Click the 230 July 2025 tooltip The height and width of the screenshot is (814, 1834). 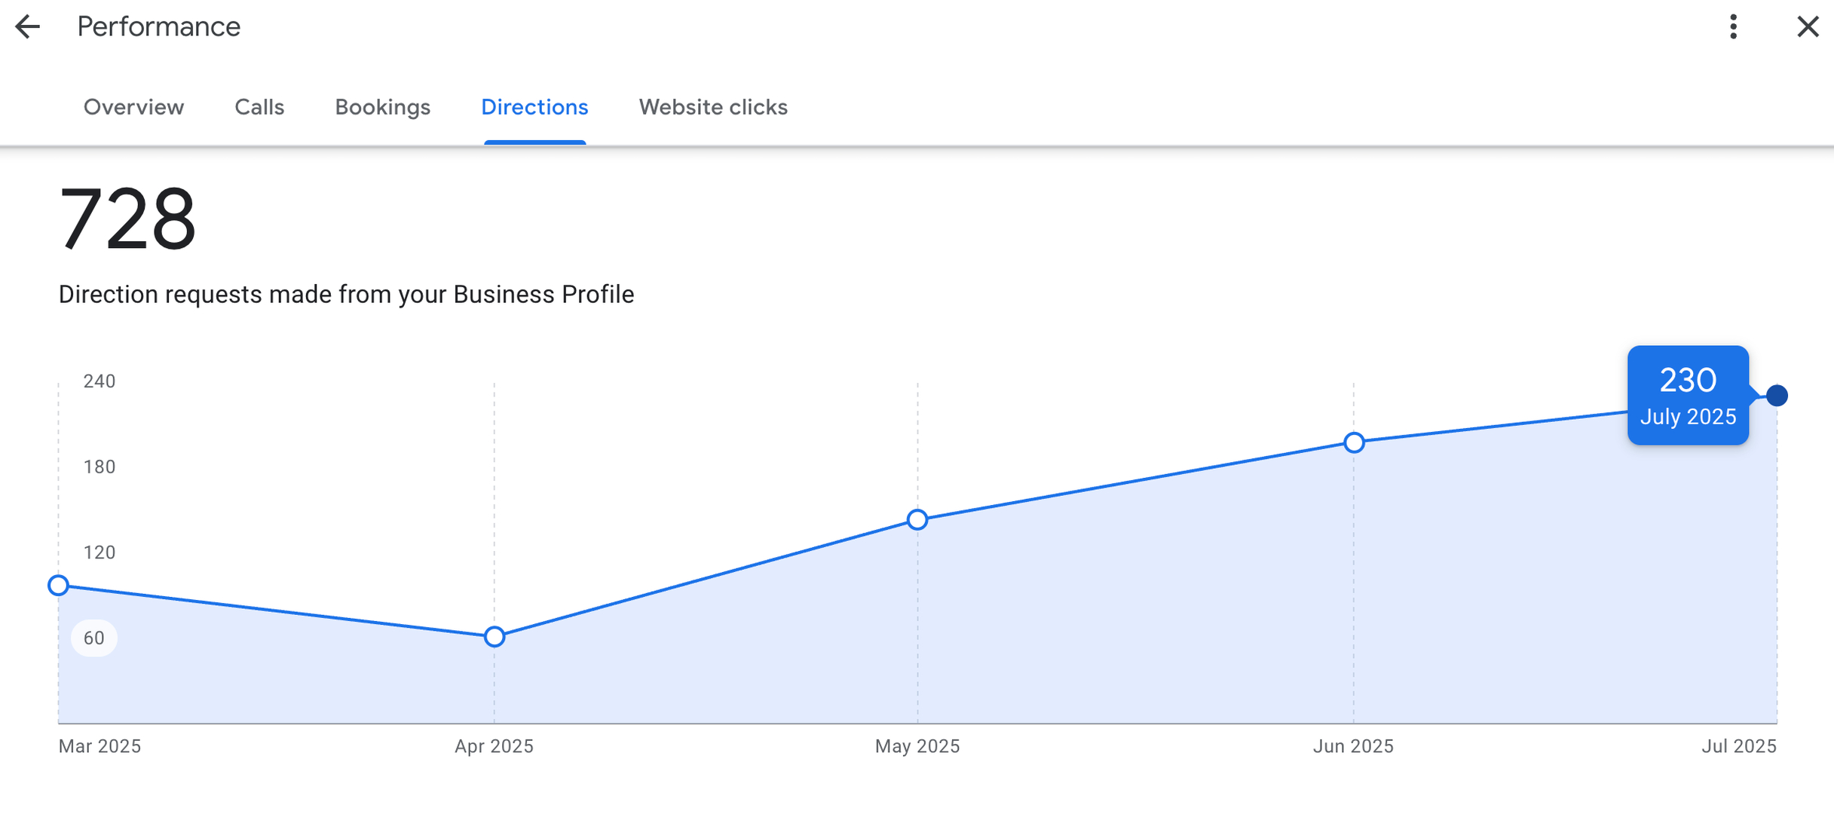pyautogui.click(x=1687, y=396)
